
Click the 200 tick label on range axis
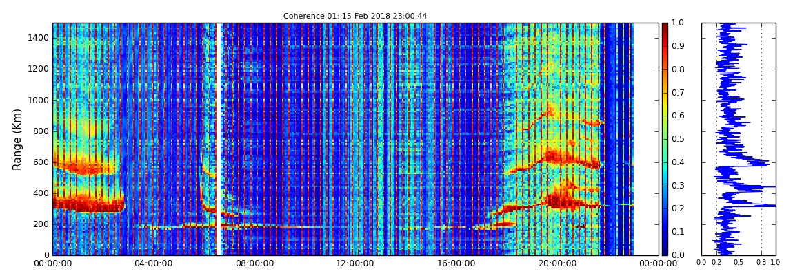click(x=41, y=224)
